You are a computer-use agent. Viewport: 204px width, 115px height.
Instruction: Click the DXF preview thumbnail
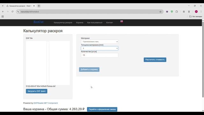coord(48,63)
